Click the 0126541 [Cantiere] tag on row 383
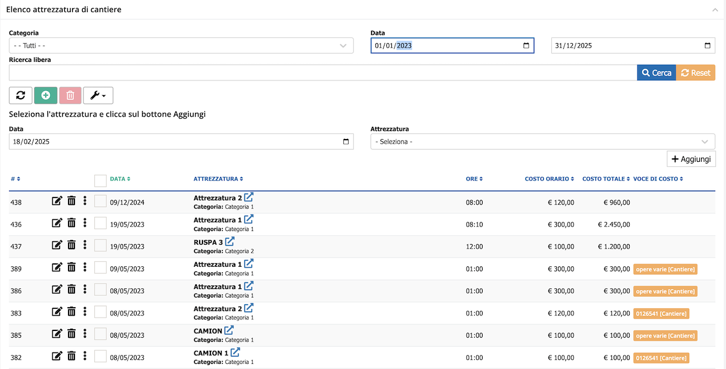 (x=661, y=313)
